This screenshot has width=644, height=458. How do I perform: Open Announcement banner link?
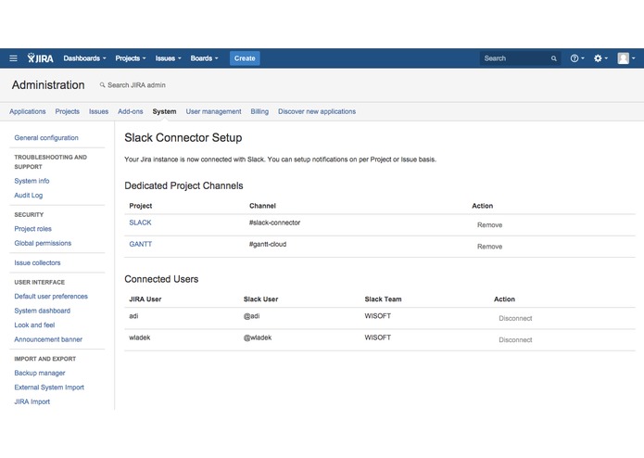(48, 339)
